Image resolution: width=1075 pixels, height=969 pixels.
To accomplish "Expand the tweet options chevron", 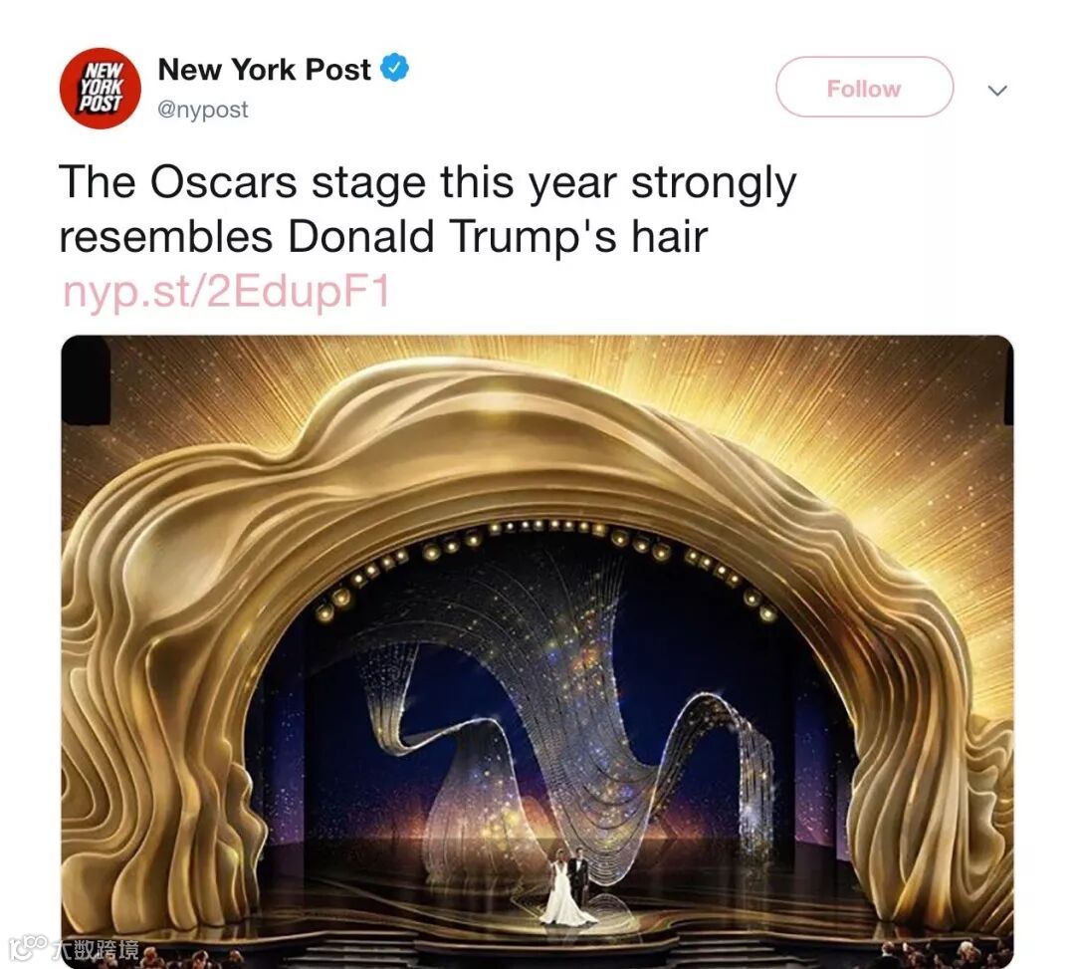I will point(997,90).
